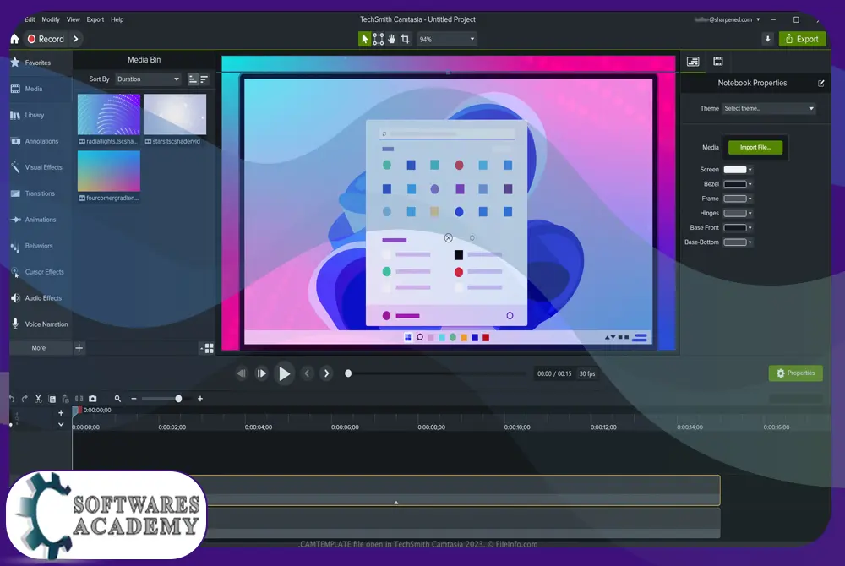Click the Import File button
This screenshot has height=566, width=845.
coord(755,147)
